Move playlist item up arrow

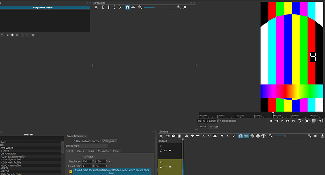point(23,35)
